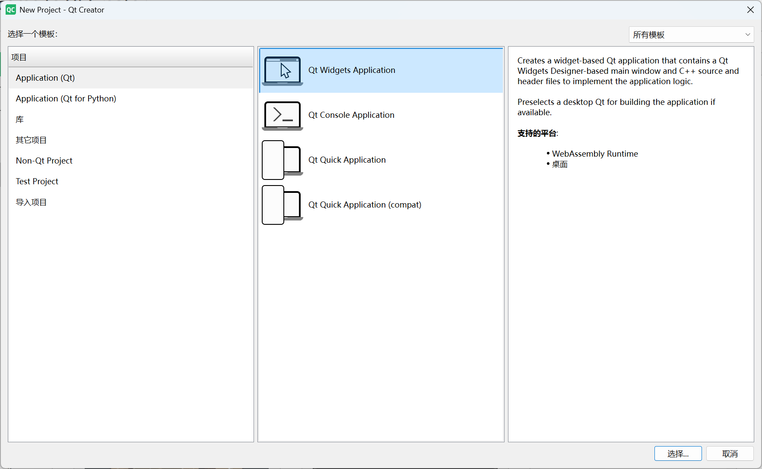The image size is (762, 469).
Task: Click the 项目 column header
Action: coord(130,57)
